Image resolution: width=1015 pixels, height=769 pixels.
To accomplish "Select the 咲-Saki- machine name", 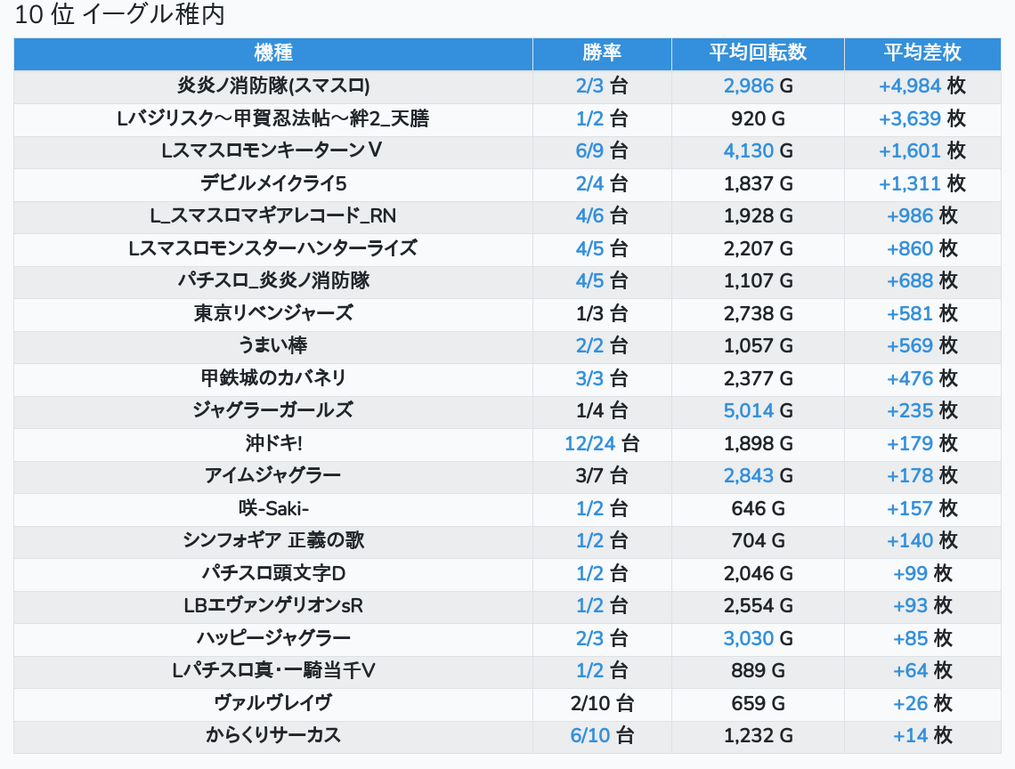I will 273,508.
